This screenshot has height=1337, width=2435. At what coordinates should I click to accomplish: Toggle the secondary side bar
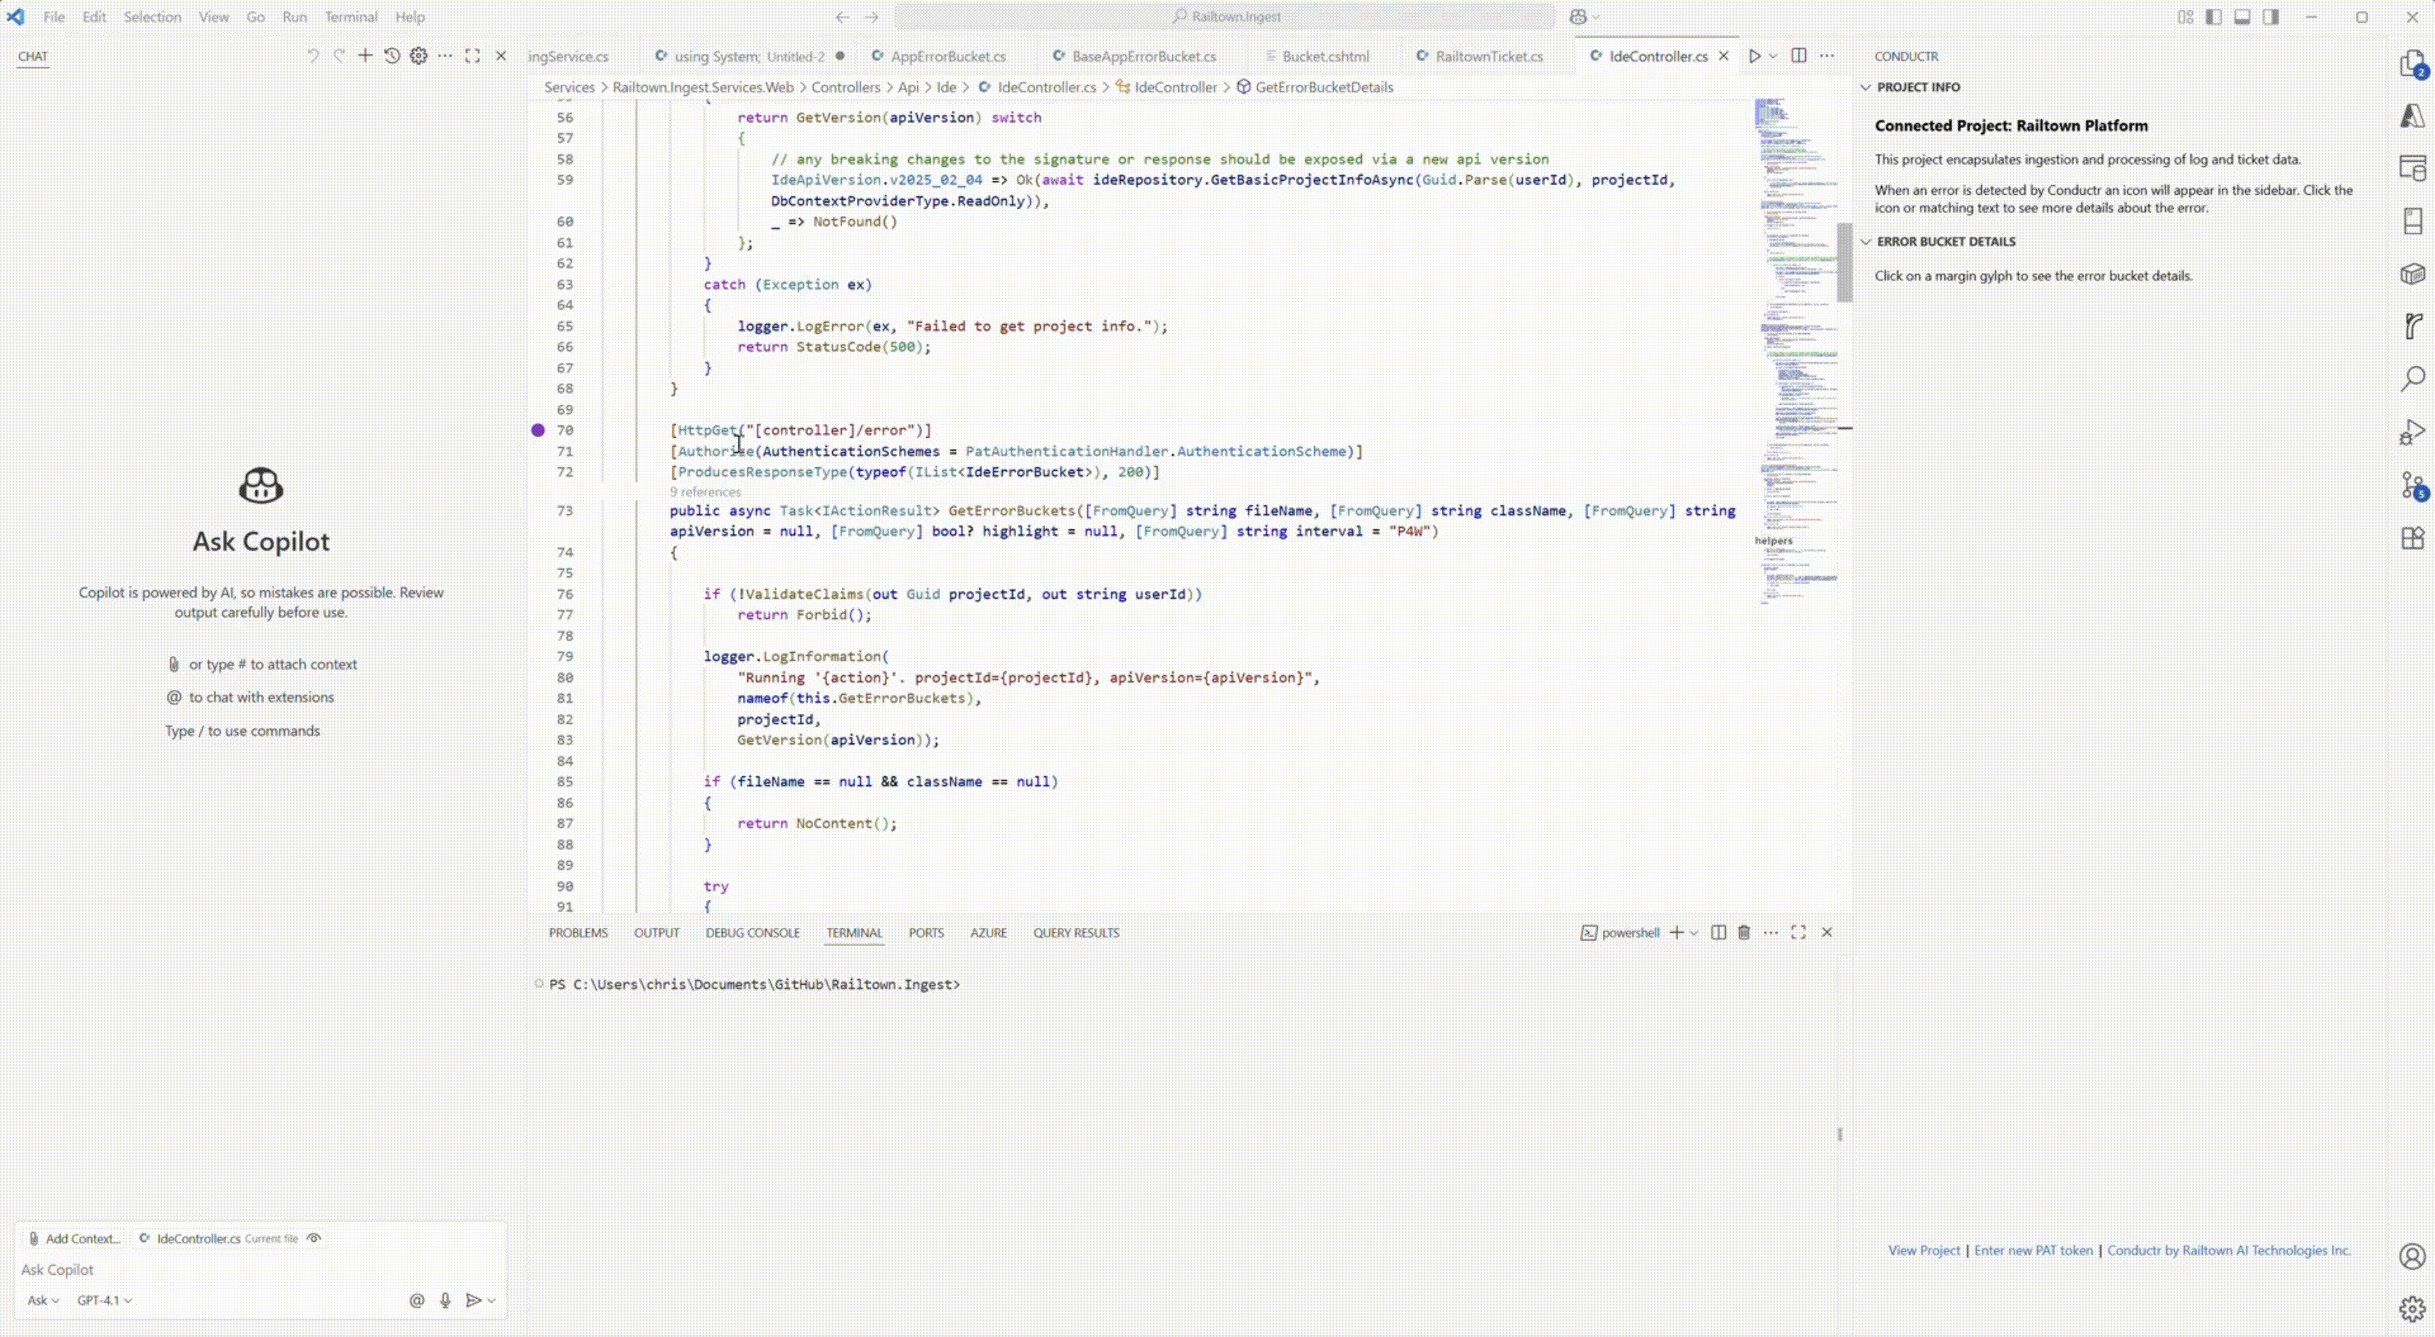coord(2270,17)
